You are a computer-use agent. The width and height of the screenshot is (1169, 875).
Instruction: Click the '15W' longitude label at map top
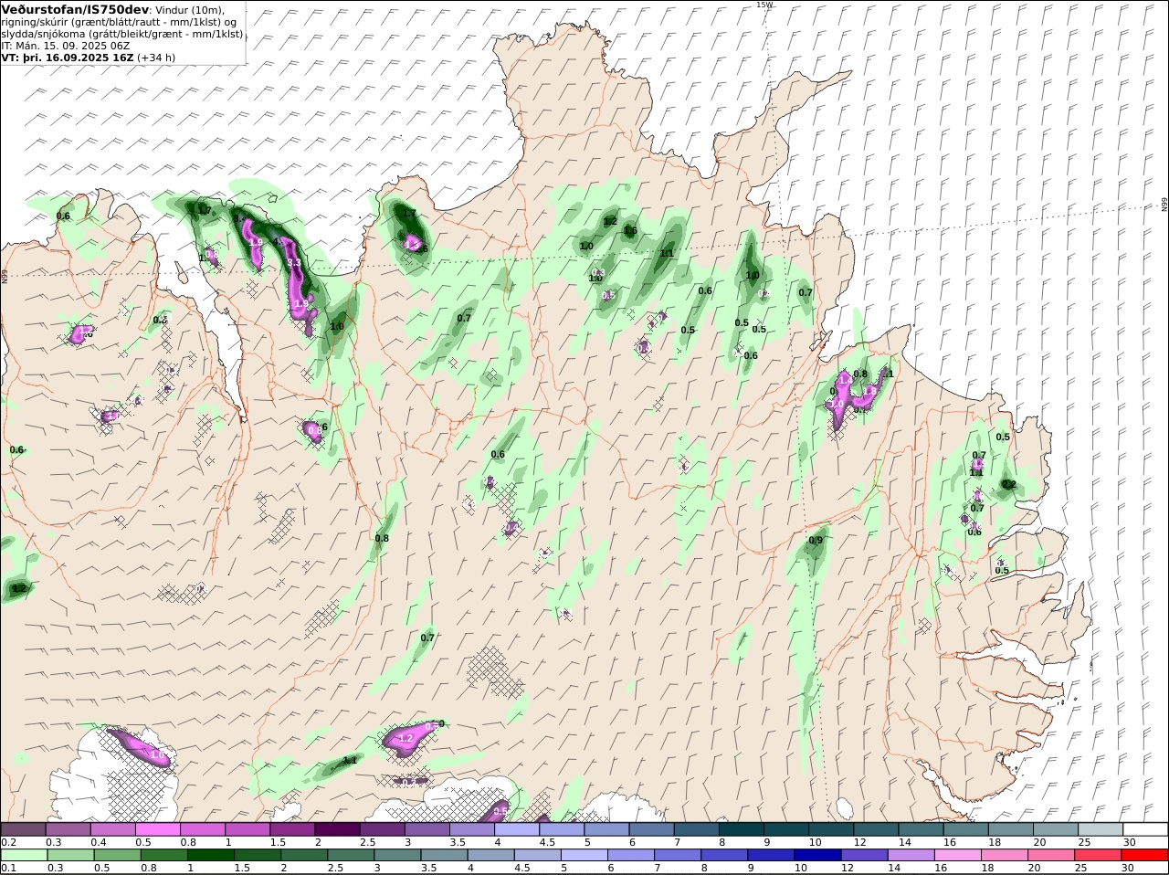pyautogui.click(x=764, y=5)
